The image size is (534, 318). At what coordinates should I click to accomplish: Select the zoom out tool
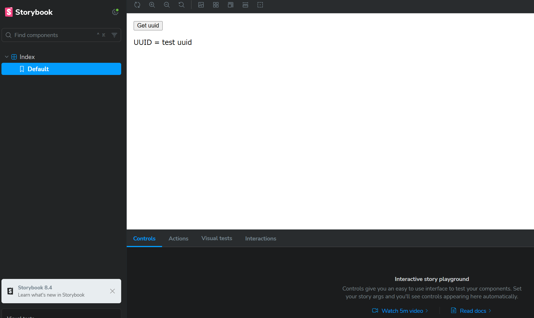click(167, 5)
